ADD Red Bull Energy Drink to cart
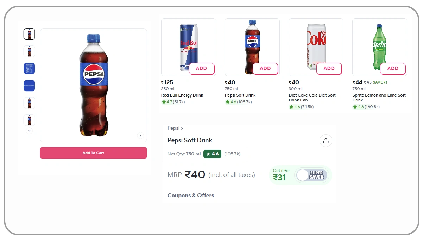423x241 pixels. point(201,69)
